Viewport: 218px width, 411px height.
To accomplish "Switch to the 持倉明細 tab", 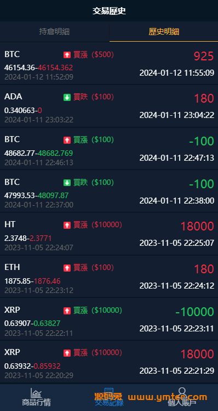I will tap(54, 32).
